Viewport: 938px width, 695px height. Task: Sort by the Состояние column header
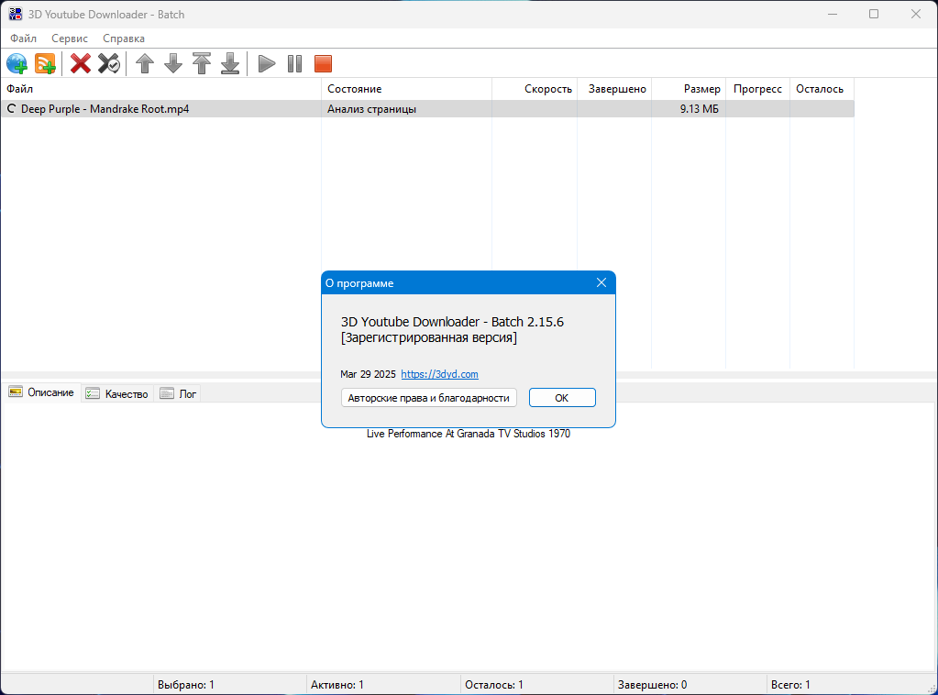407,89
